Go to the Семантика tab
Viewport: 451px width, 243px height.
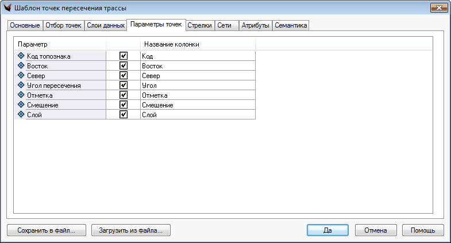291,26
